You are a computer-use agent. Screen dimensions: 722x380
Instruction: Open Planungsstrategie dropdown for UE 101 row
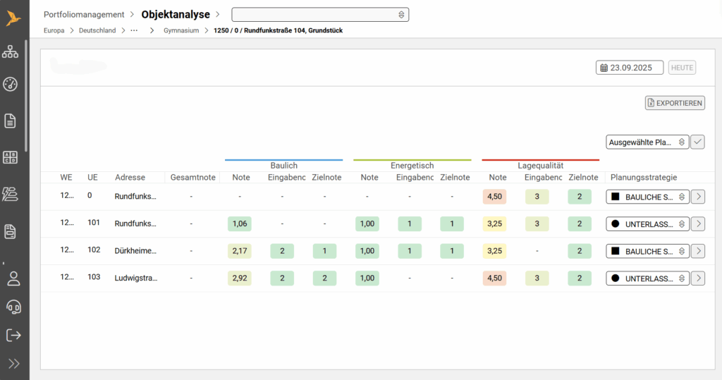[x=647, y=224]
